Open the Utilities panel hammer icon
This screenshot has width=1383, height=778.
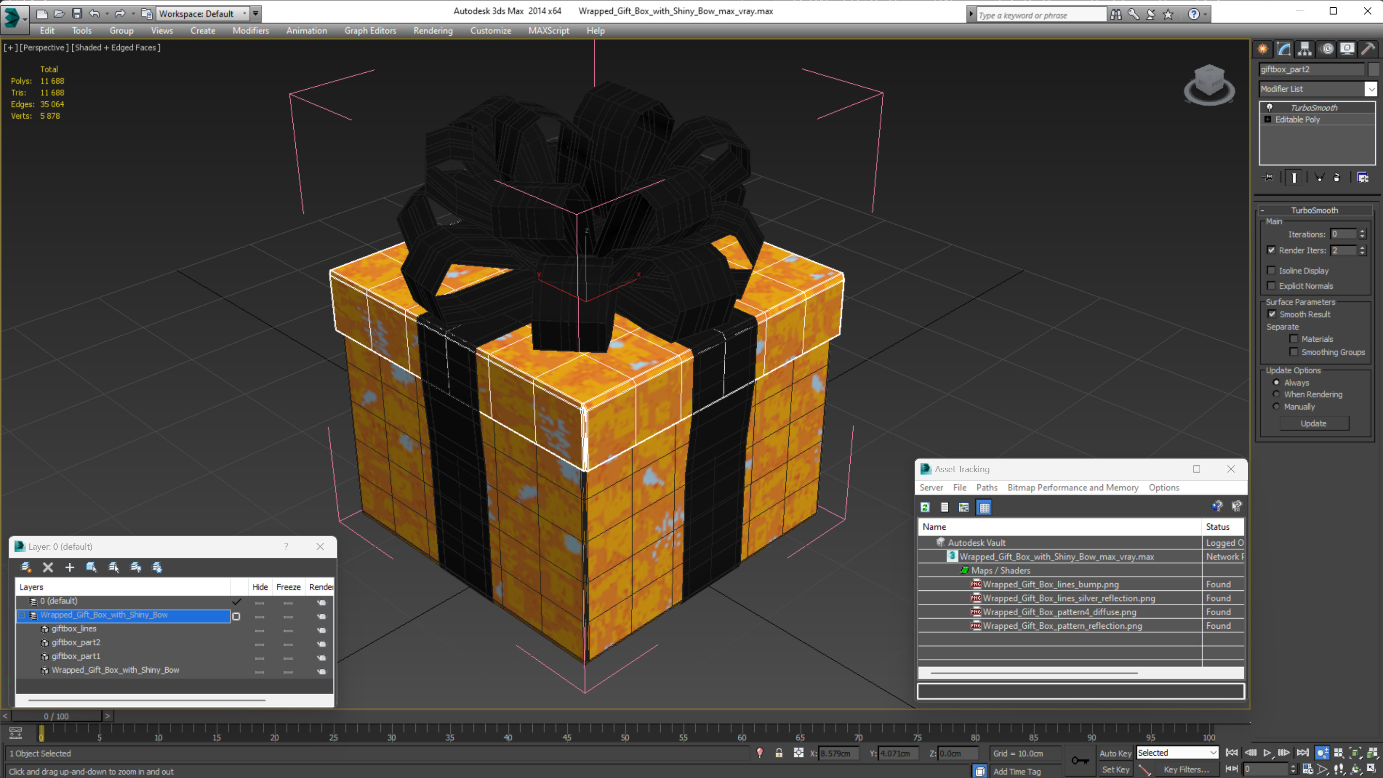point(1368,49)
